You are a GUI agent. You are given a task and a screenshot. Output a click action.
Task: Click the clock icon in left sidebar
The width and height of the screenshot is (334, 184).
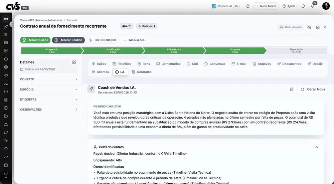6,91
